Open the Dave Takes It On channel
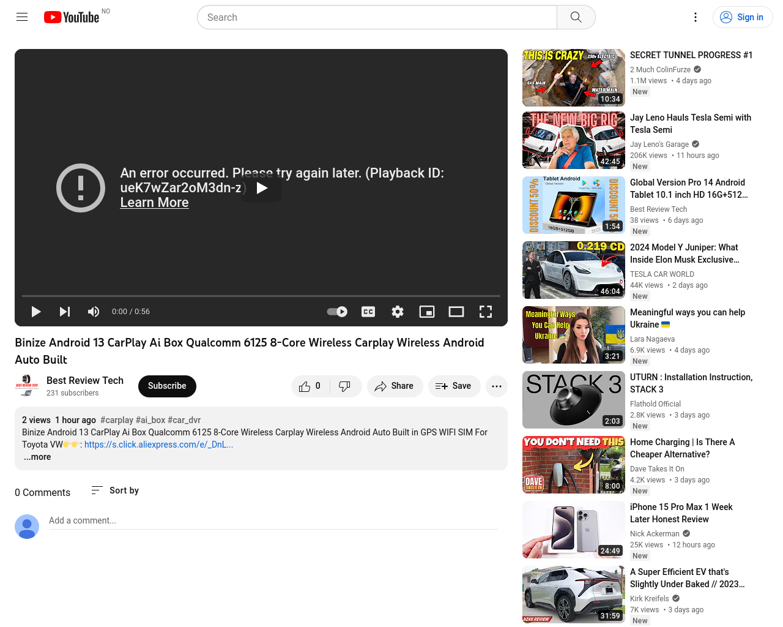 pos(657,469)
